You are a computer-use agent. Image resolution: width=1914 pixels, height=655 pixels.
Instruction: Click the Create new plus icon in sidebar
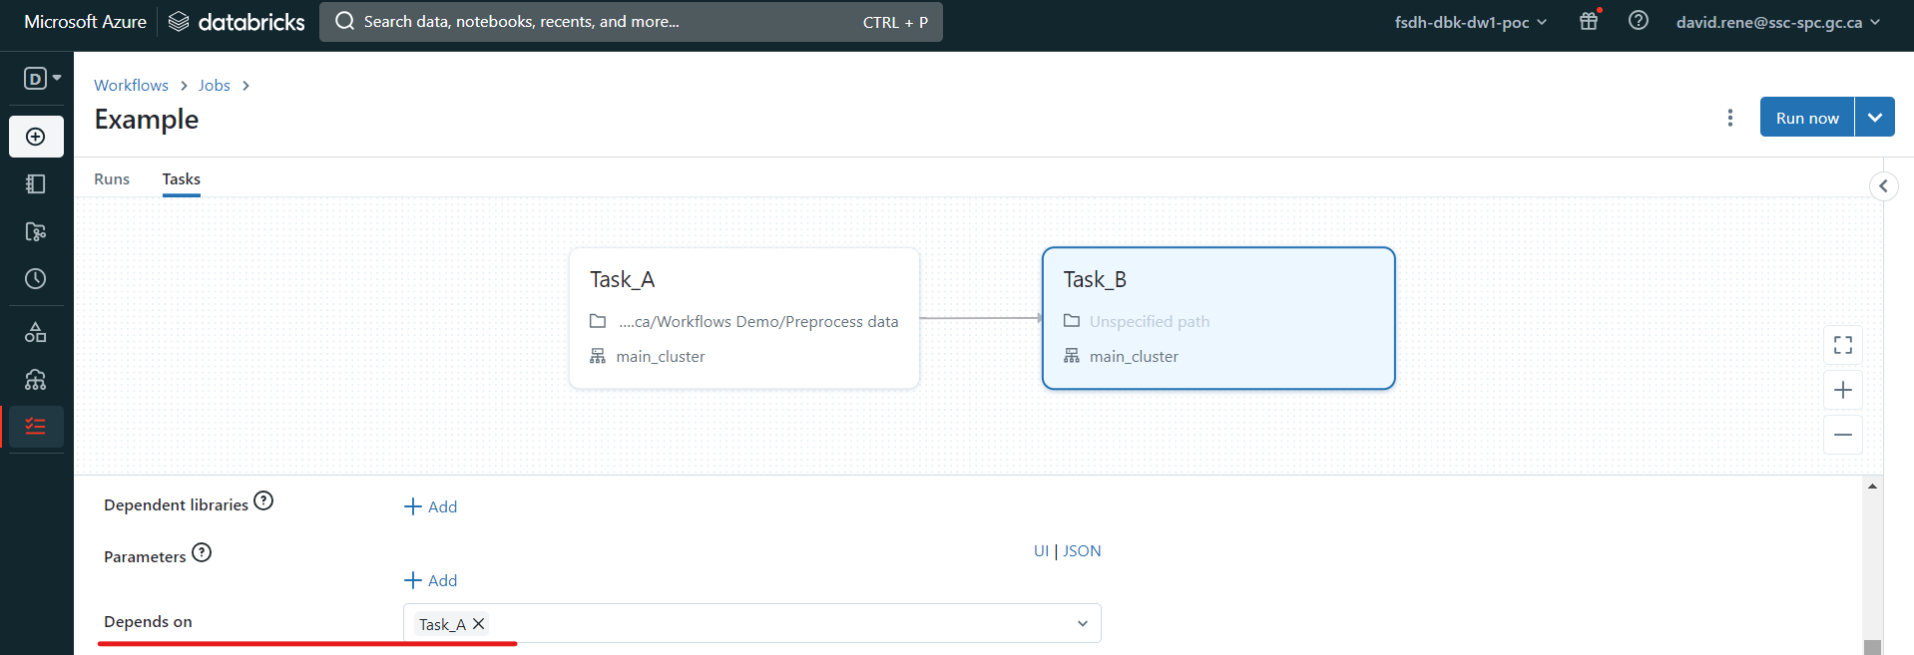point(36,137)
